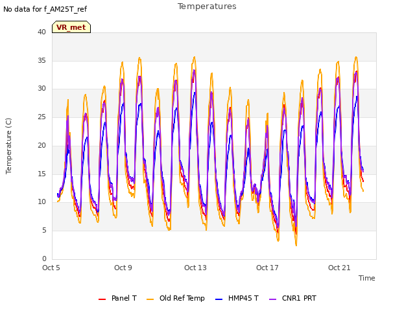This screenshot has height=311, width=415.
Task: Click the 30 y-axis tick label
Action: [x=41, y=89]
